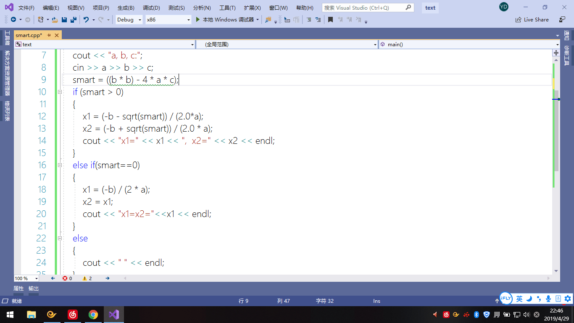
Task: Toggle a bookmark on the current line
Action: tap(331, 19)
